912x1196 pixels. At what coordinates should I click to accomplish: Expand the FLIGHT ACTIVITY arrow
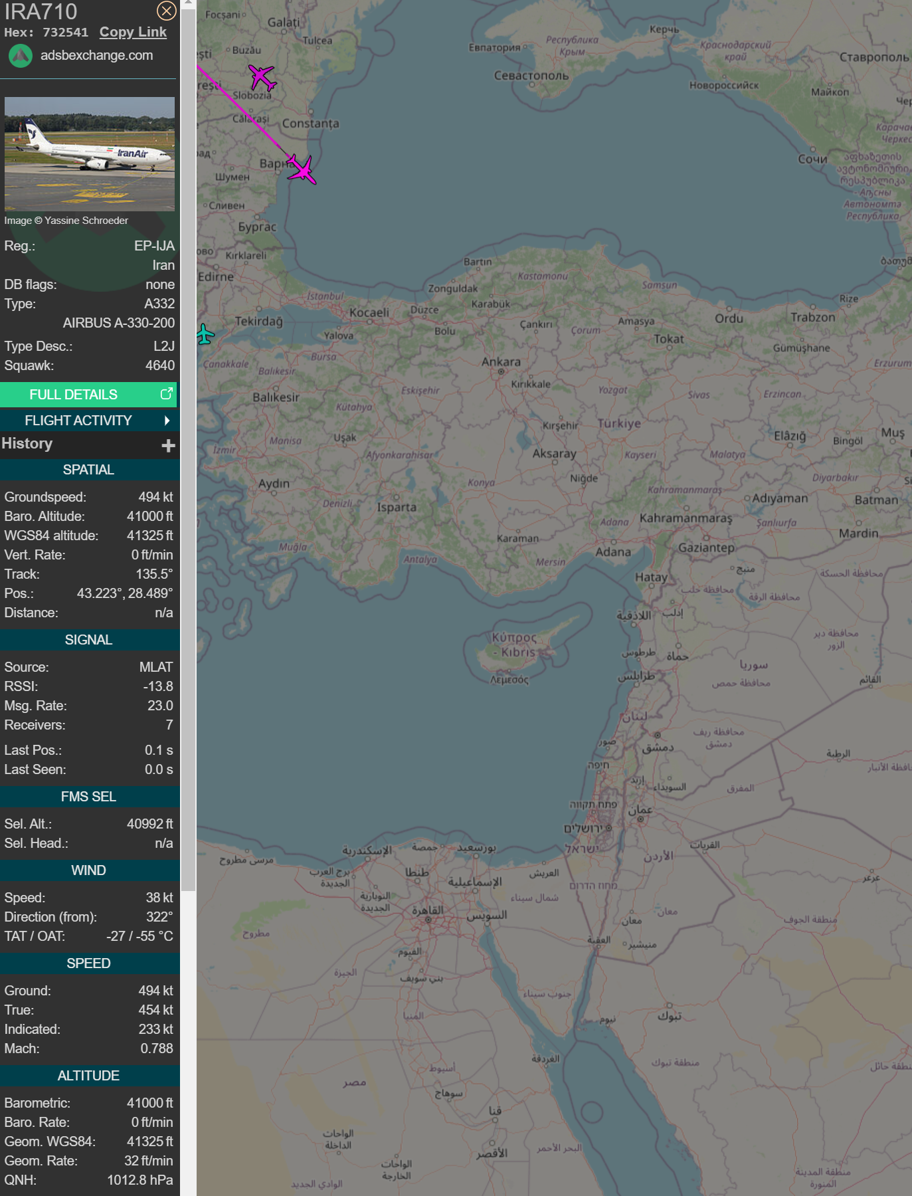pyautogui.click(x=167, y=421)
